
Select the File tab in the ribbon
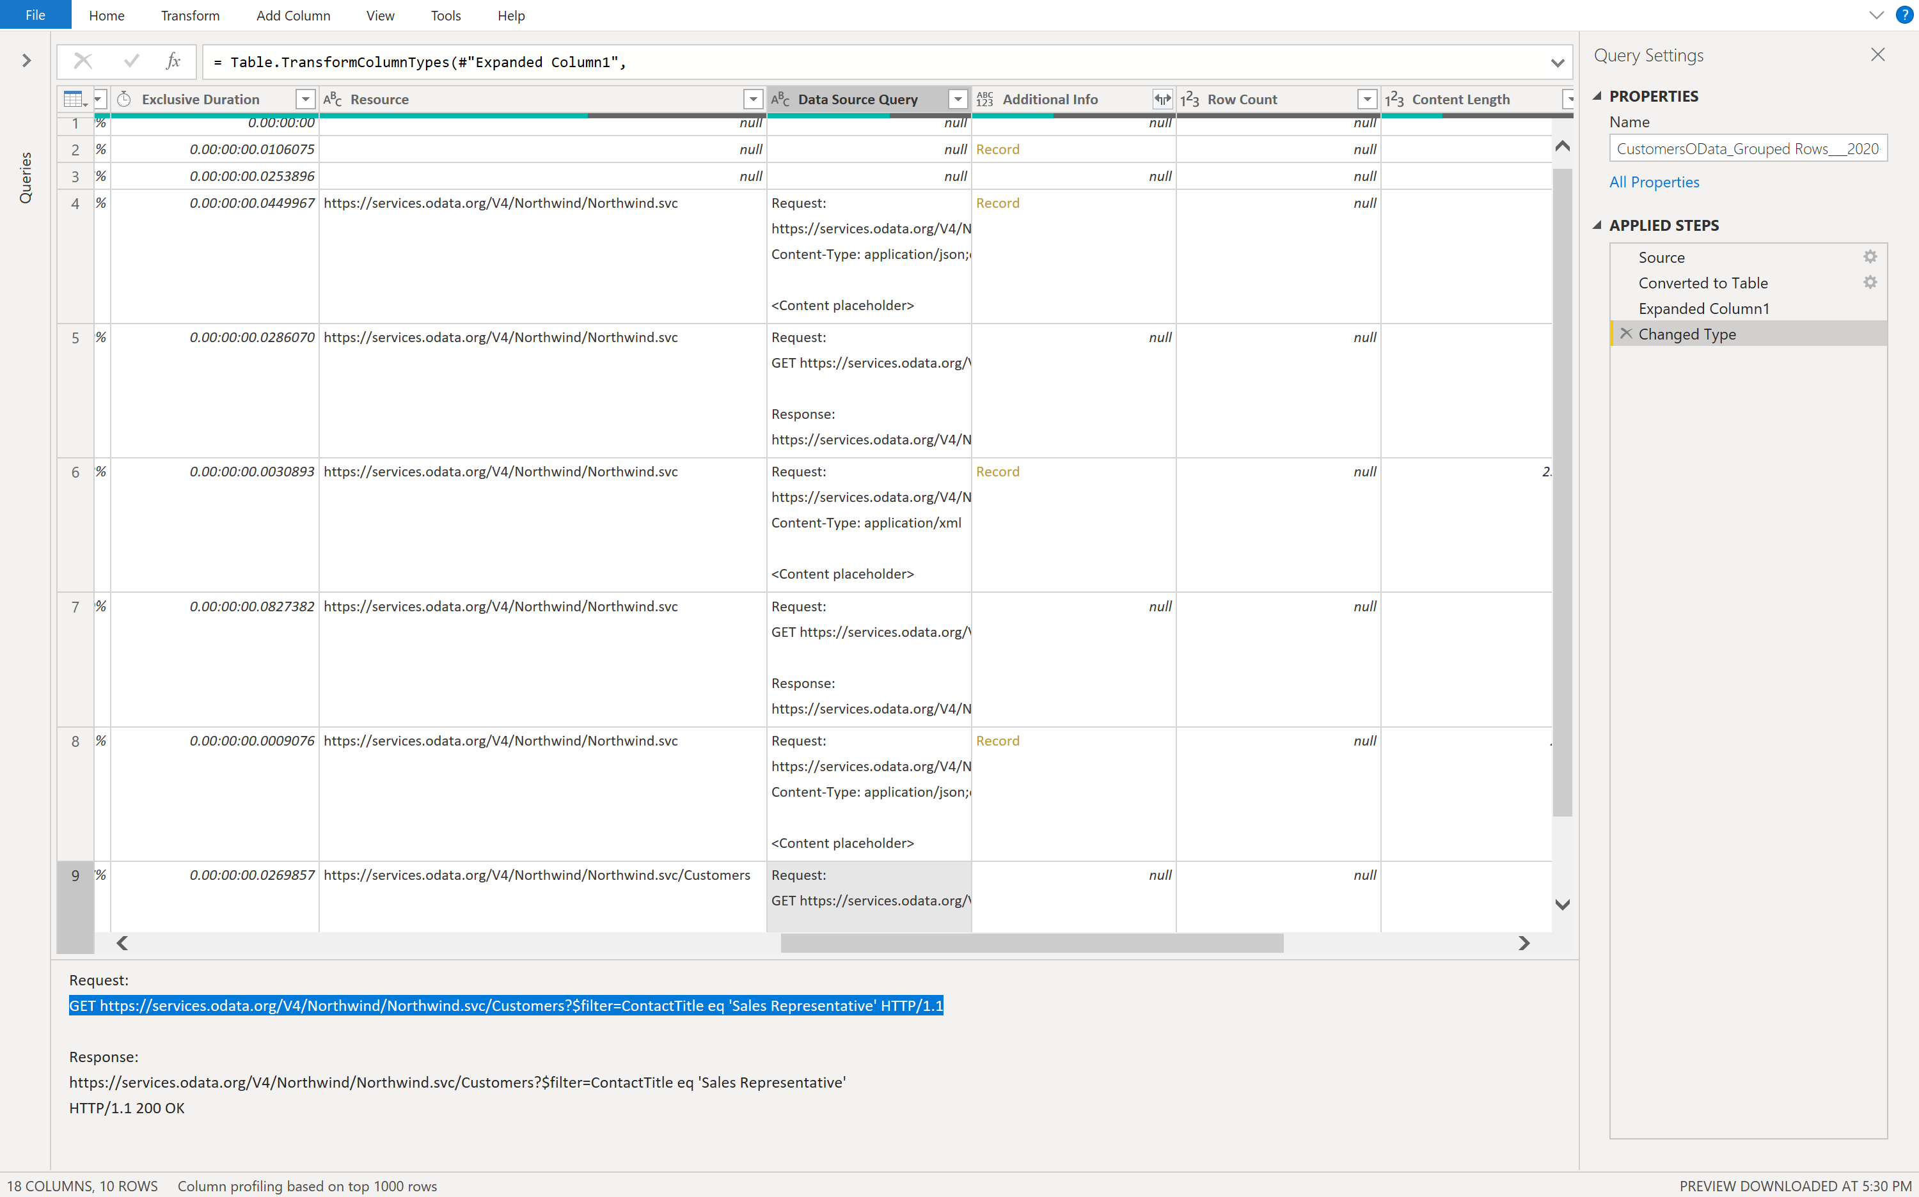coord(37,15)
